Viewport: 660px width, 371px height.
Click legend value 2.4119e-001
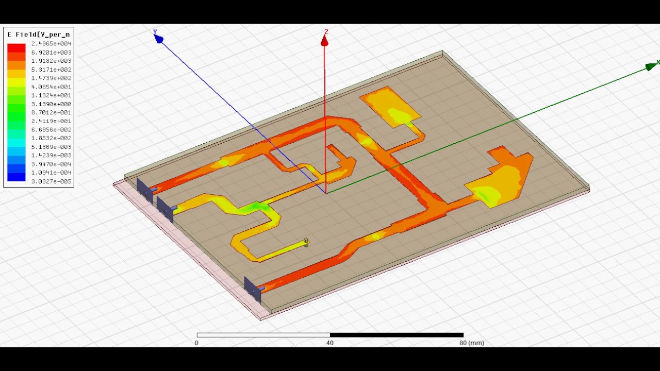[x=51, y=121]
